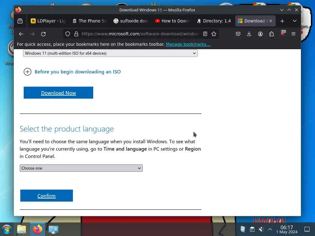Open the extensions puzzle-piece menu
The width and height of the screenshot is (315, 236).
tap(271, 34)
